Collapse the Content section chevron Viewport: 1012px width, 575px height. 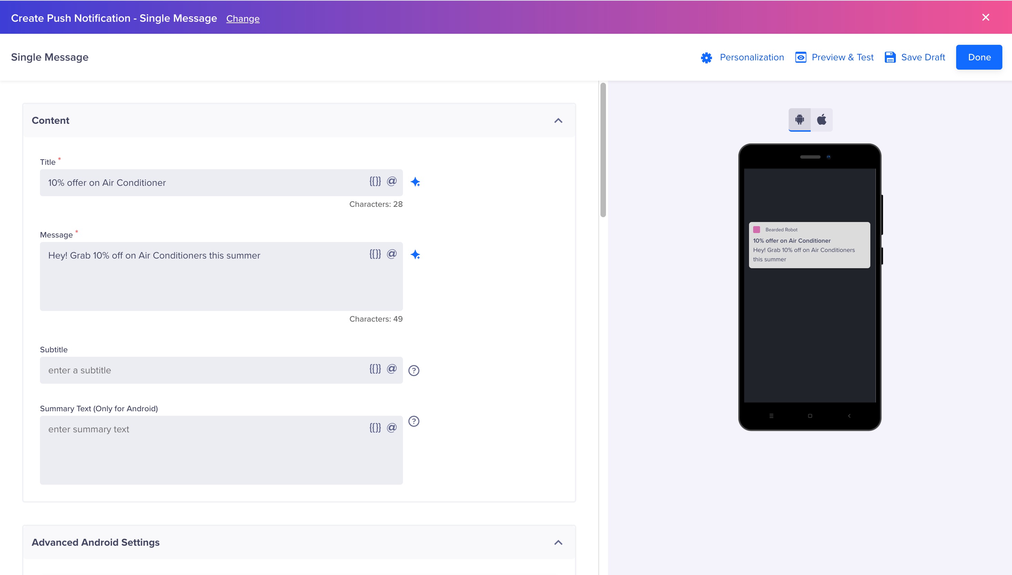click(x=559, y=121)
